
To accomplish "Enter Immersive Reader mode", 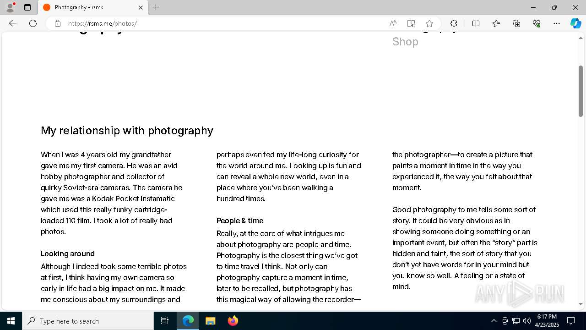I will point(411,23).
